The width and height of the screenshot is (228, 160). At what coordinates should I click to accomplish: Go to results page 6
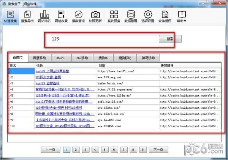(114, 150)
